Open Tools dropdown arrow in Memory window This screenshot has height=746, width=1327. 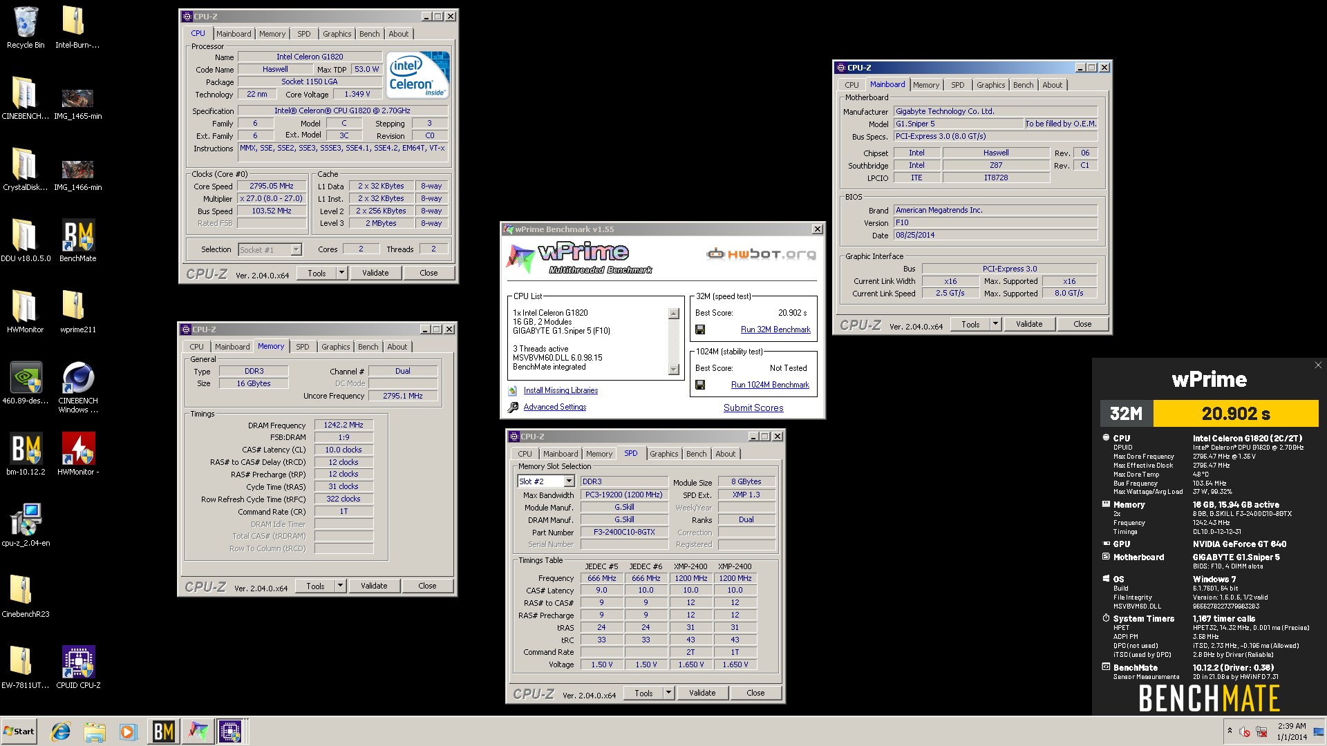tap(339, 586)
